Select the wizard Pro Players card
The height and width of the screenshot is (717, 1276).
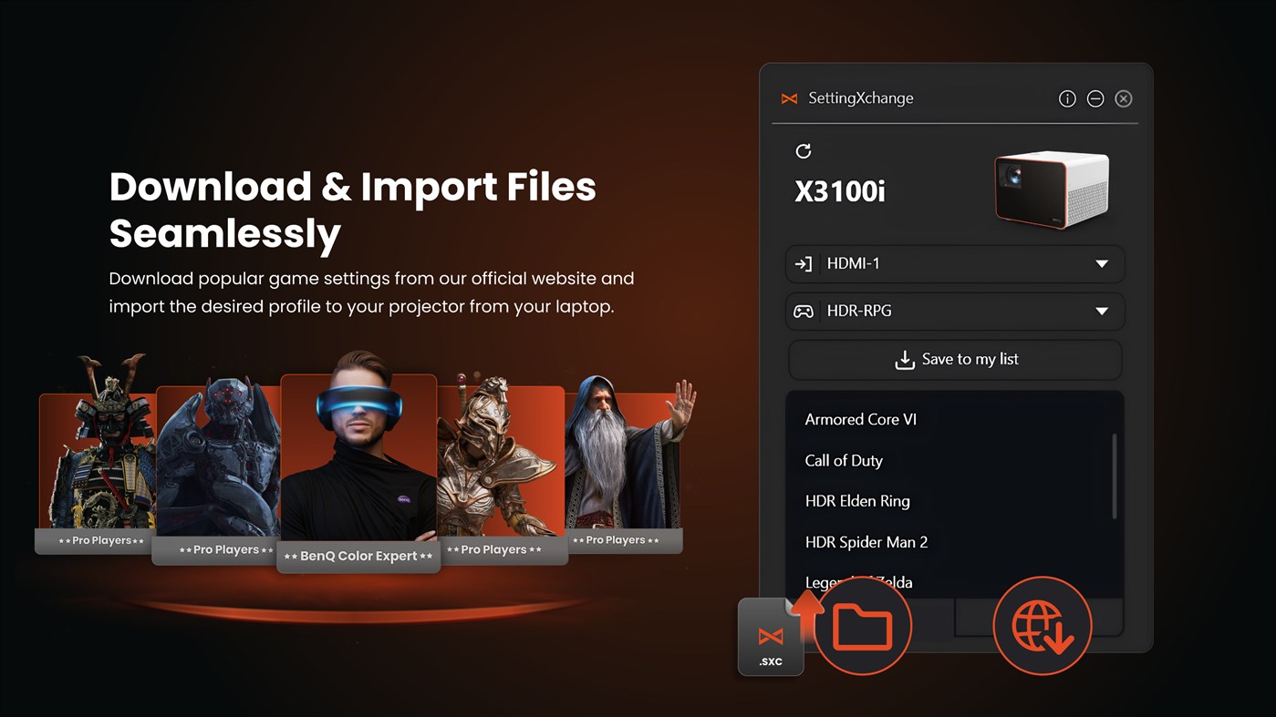pyautogui.click(x=625, y=465)
